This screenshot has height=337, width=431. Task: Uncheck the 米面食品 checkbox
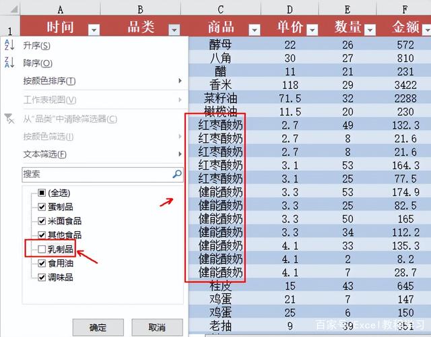[x=42, y=220]
